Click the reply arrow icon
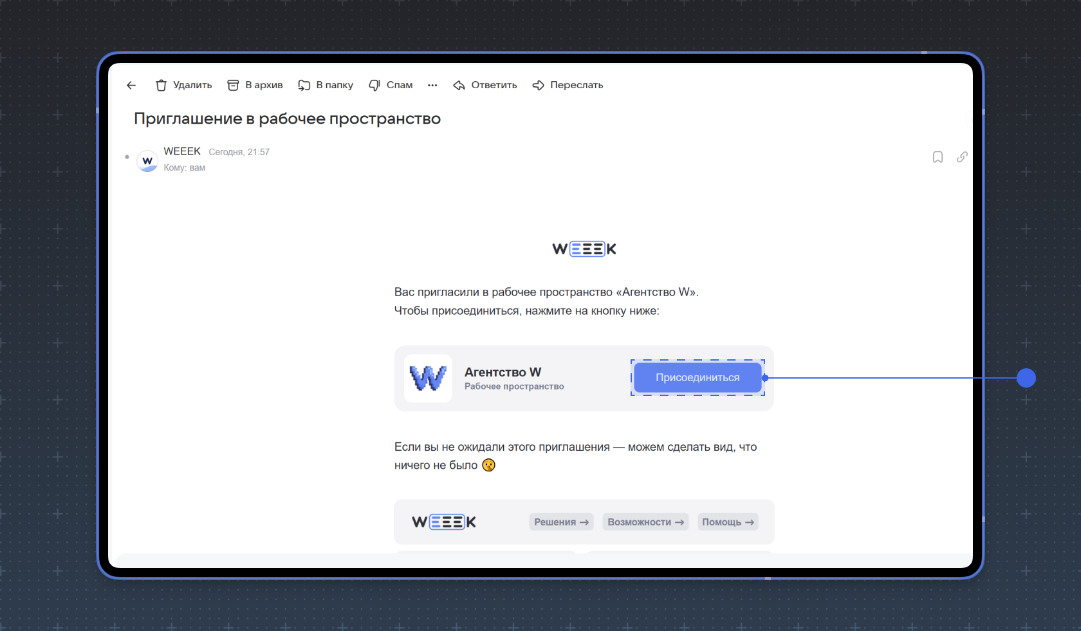 (x=459, y=85)
